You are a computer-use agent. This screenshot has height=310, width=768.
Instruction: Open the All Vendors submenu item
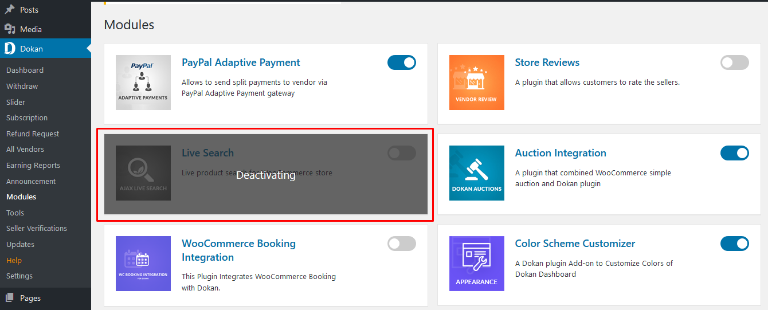25,149
